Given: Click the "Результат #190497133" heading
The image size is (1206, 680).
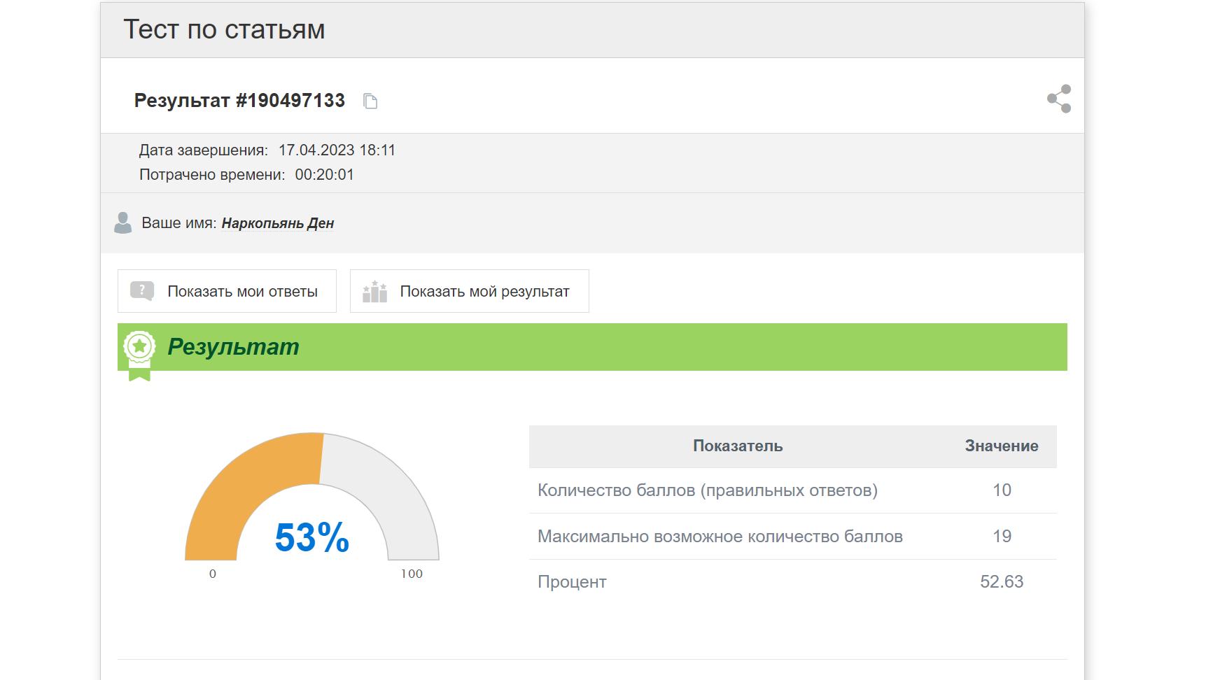Looking at the screenshot, I should click(x=239, y=101).
